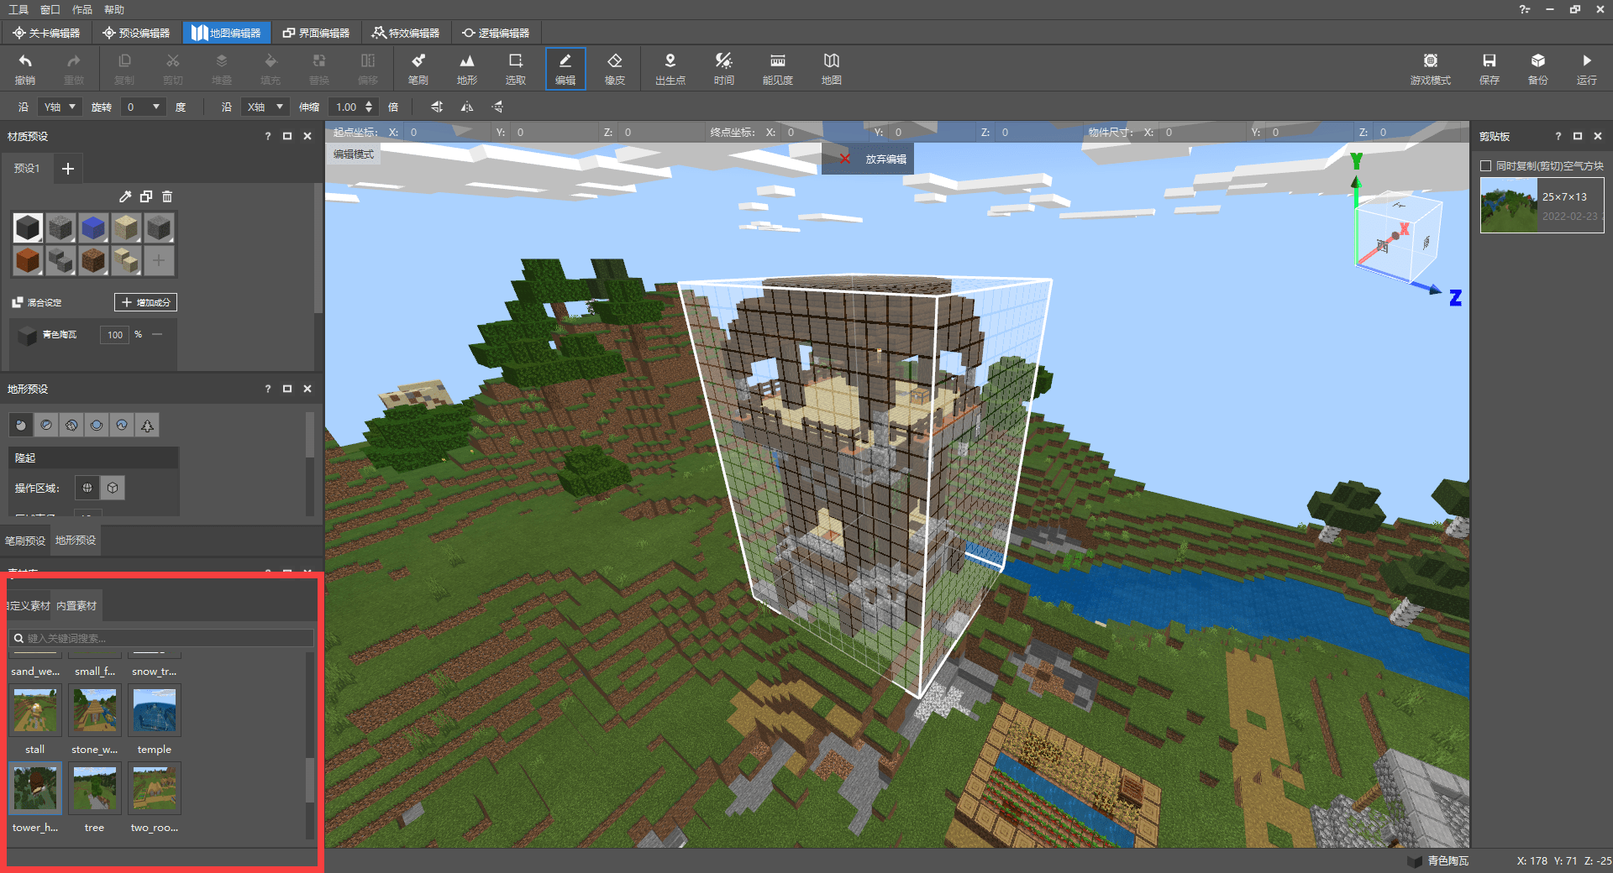
Task: Click the 运行 run button
Action: tap(1587, 68)
